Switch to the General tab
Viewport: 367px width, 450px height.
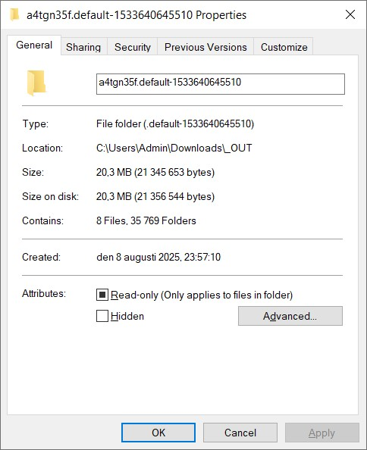coord(34,45)
